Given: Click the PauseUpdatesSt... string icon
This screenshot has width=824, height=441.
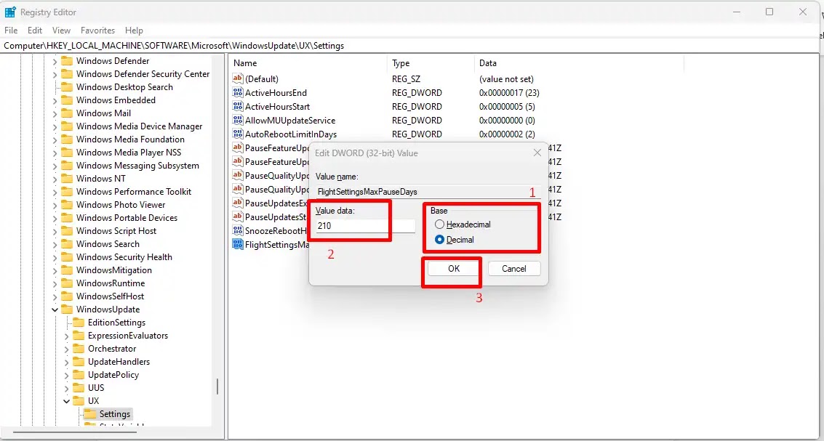Looking at the screenshot, I should point(238,217).
